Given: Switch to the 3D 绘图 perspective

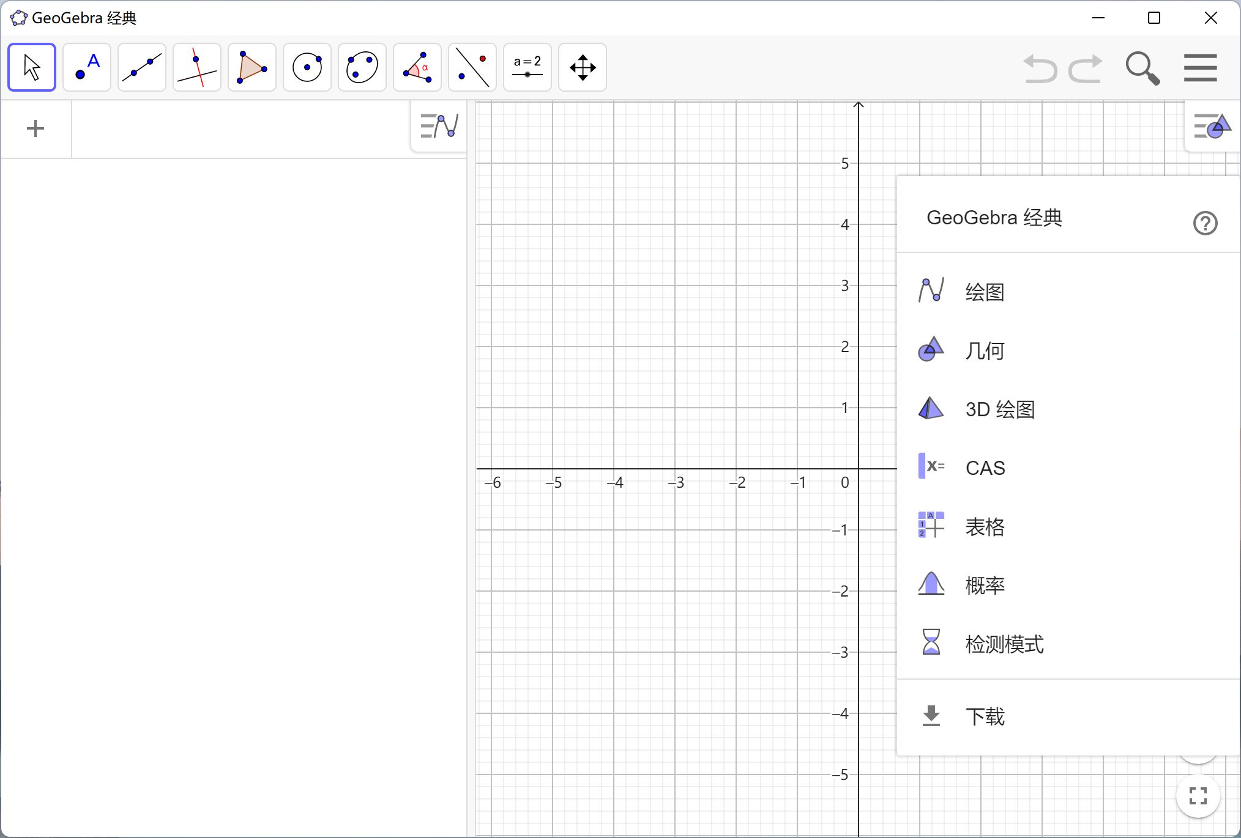Looking at the screenshot, I should (1000, 409).
